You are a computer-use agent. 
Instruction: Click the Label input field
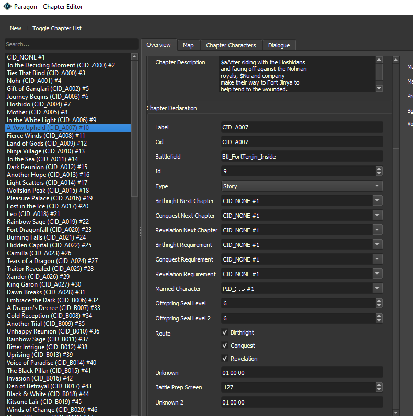(302, 127)
